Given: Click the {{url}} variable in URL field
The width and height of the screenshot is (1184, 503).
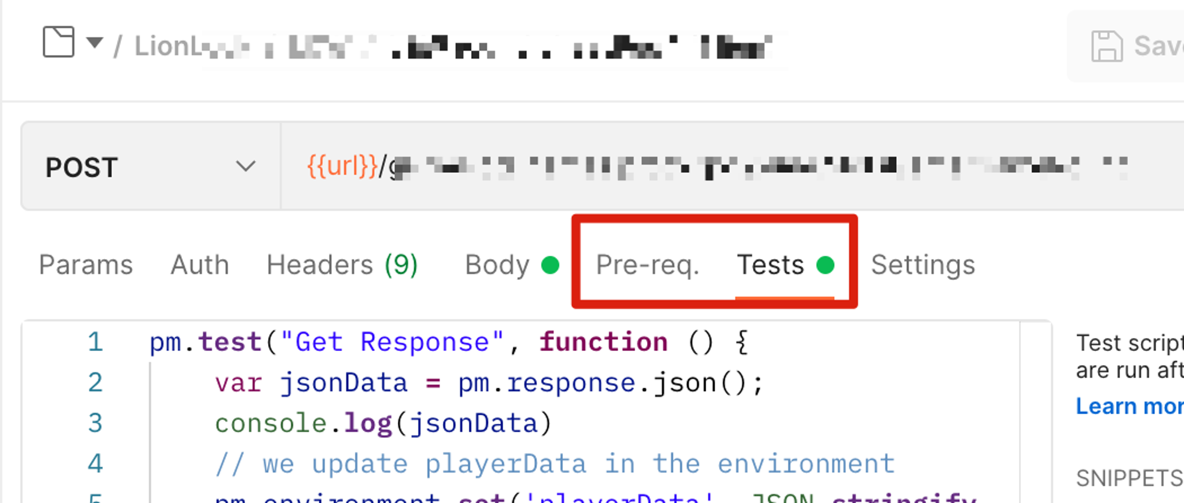Looking at the screenshot, I should (x=342, y=166).
